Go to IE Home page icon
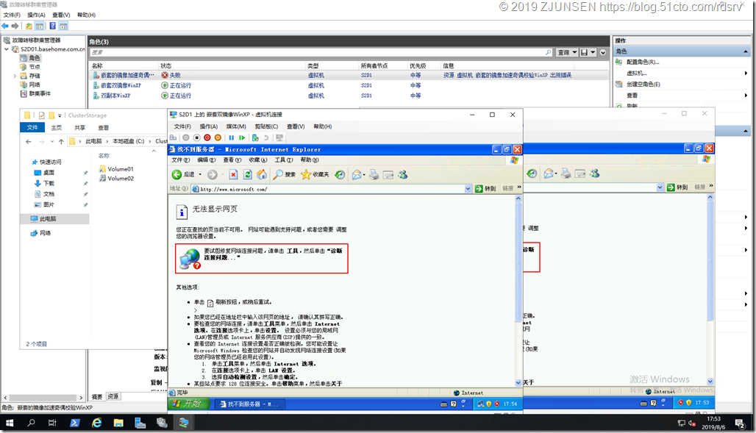 261,174
